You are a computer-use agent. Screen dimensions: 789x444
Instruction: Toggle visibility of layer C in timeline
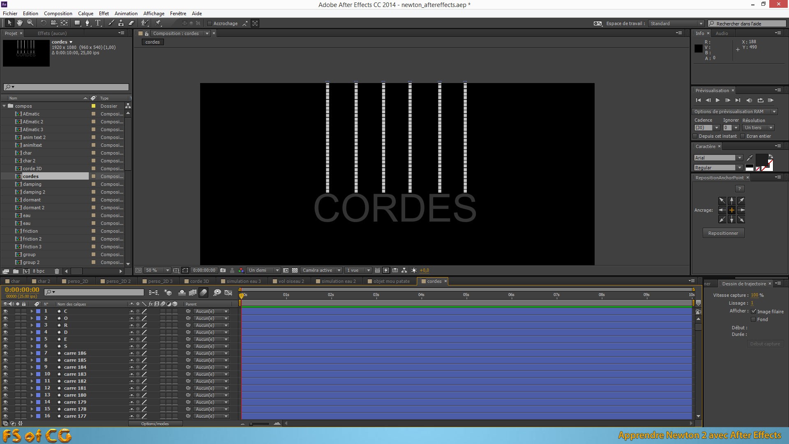pos(5,311)
